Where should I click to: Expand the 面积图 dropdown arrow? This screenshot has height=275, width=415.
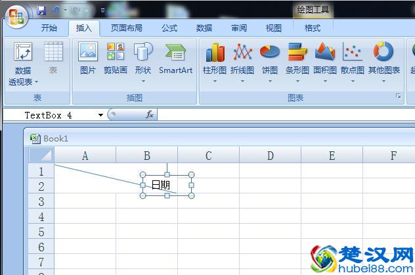pos(325,81)
